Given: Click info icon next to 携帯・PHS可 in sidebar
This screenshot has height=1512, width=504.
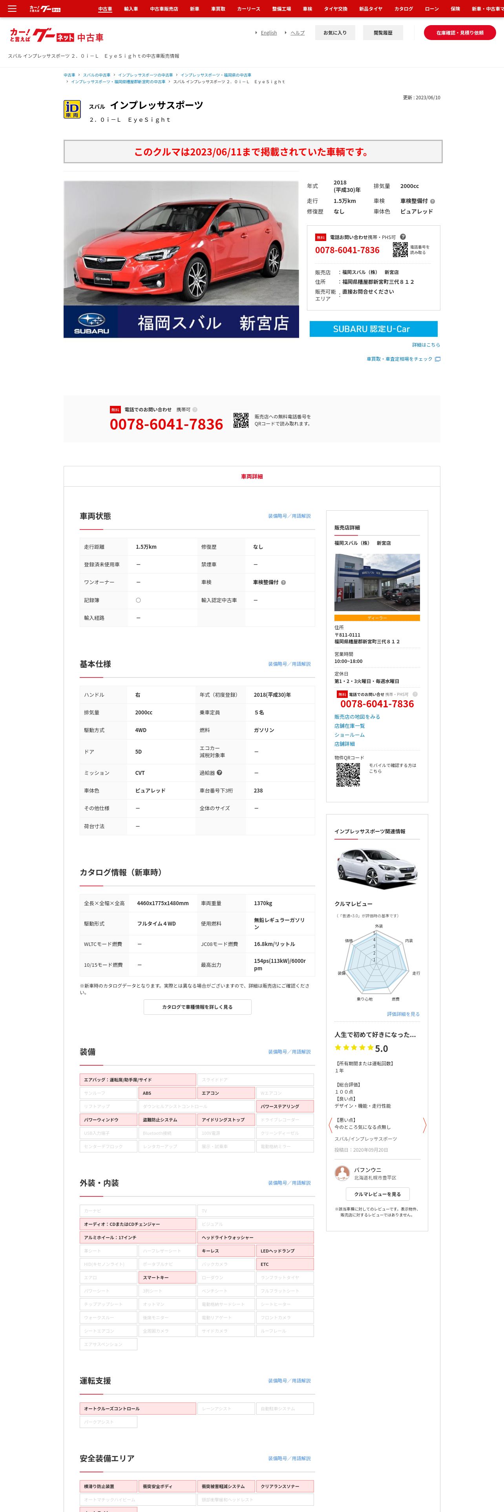Looking at the screenshot, I should click(415, 694).
